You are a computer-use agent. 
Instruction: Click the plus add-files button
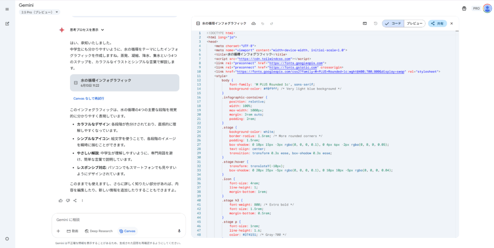(58, 231)
